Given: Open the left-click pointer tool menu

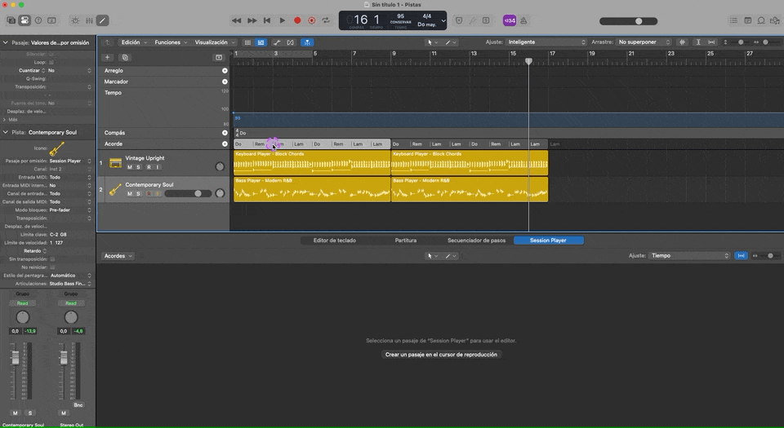Looking at the screenshot, I should point(433,42).
